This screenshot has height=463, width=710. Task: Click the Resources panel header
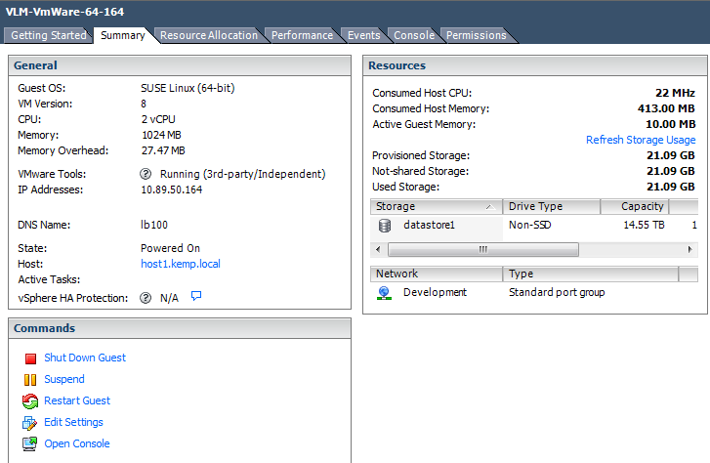(535, 65)
